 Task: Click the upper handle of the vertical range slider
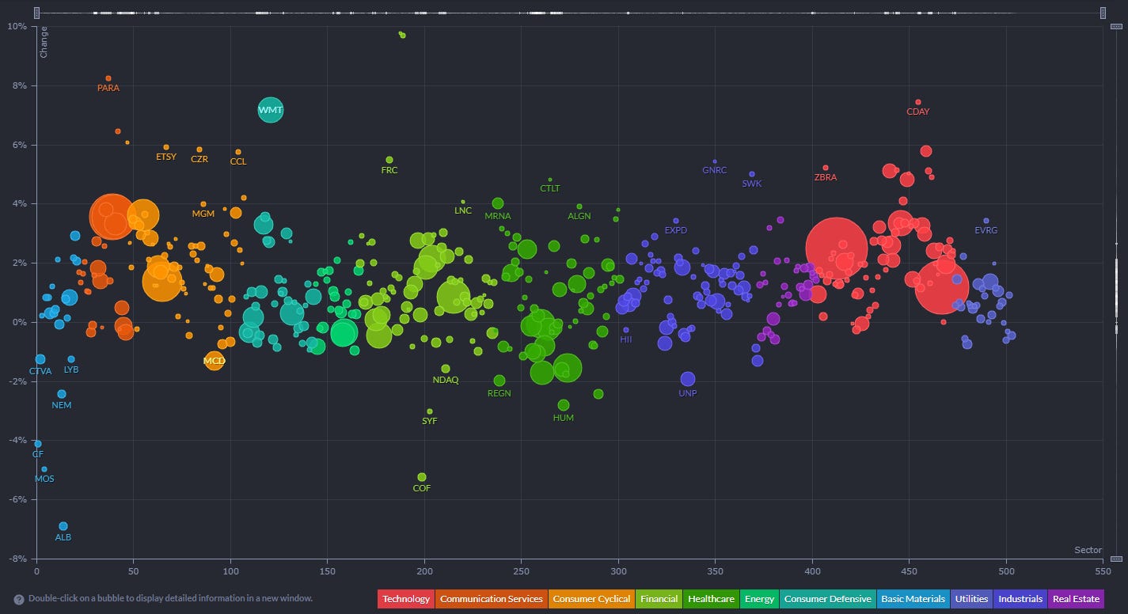[x=1116, y=26]
